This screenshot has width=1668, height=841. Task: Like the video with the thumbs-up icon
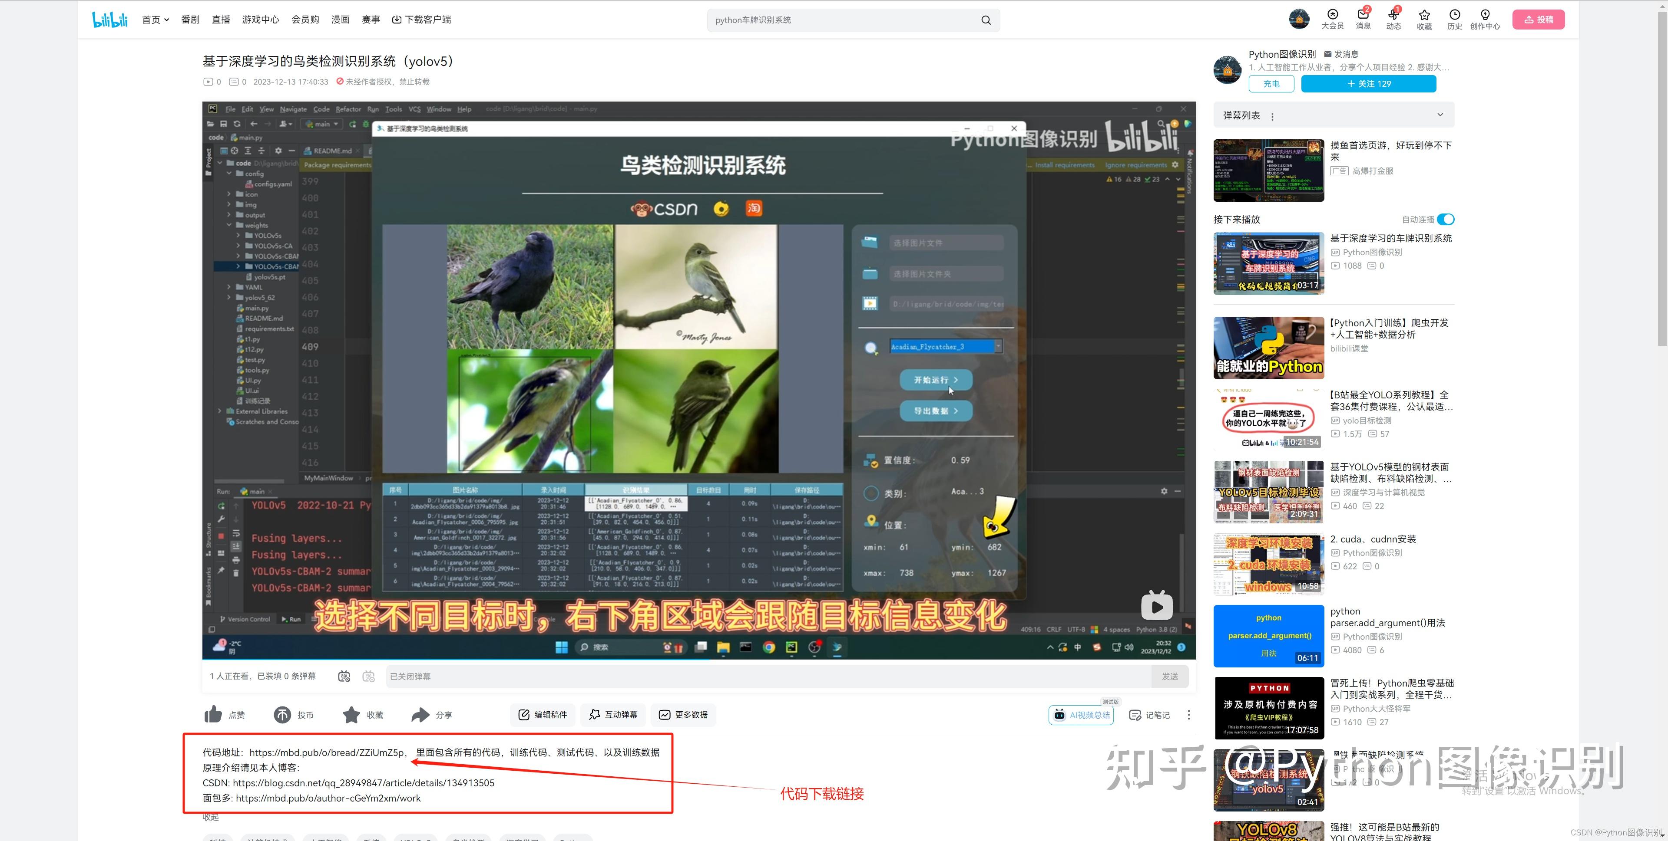click(214, 714)
